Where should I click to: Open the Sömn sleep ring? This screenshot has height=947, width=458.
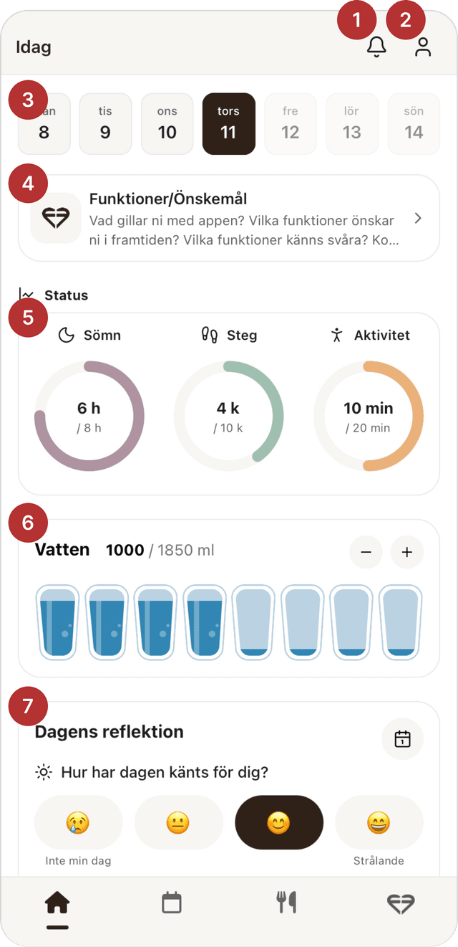point(89,416)
